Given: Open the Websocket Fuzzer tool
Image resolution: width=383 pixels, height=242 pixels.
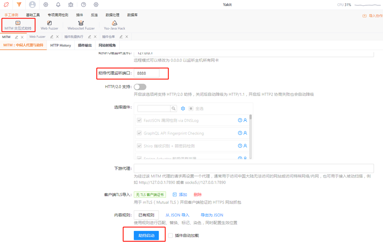Looking at the screenshot, I should point(81,25).
